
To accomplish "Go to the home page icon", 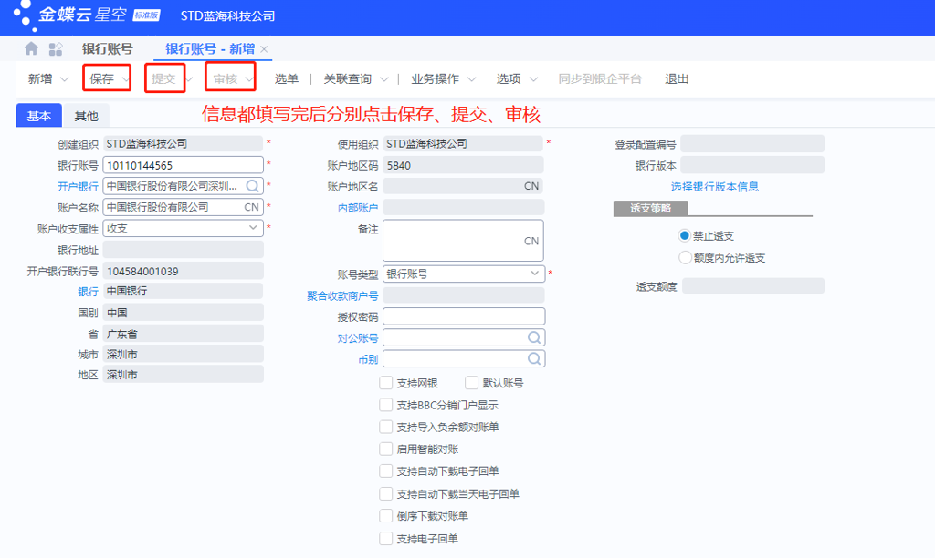I will click(x=32, y=49).
